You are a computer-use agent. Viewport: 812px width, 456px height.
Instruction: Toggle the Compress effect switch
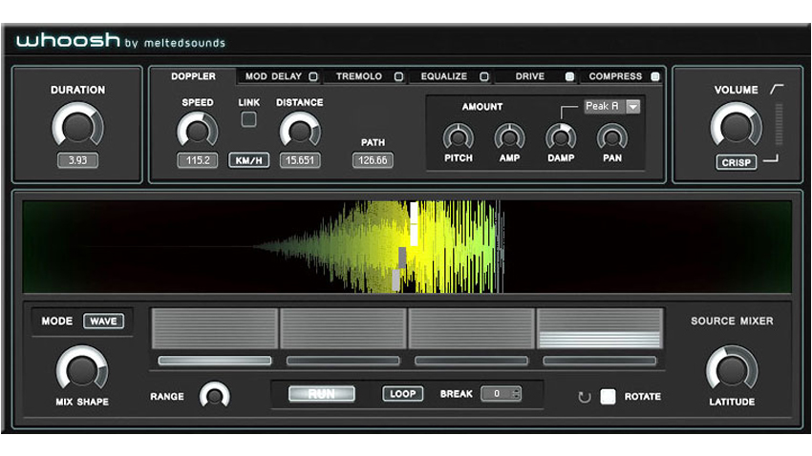click(655, 76)
